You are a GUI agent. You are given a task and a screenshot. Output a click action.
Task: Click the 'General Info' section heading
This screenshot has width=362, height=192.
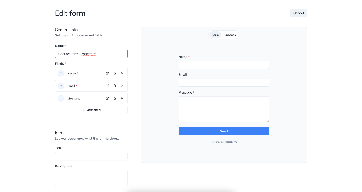[66, 30]
